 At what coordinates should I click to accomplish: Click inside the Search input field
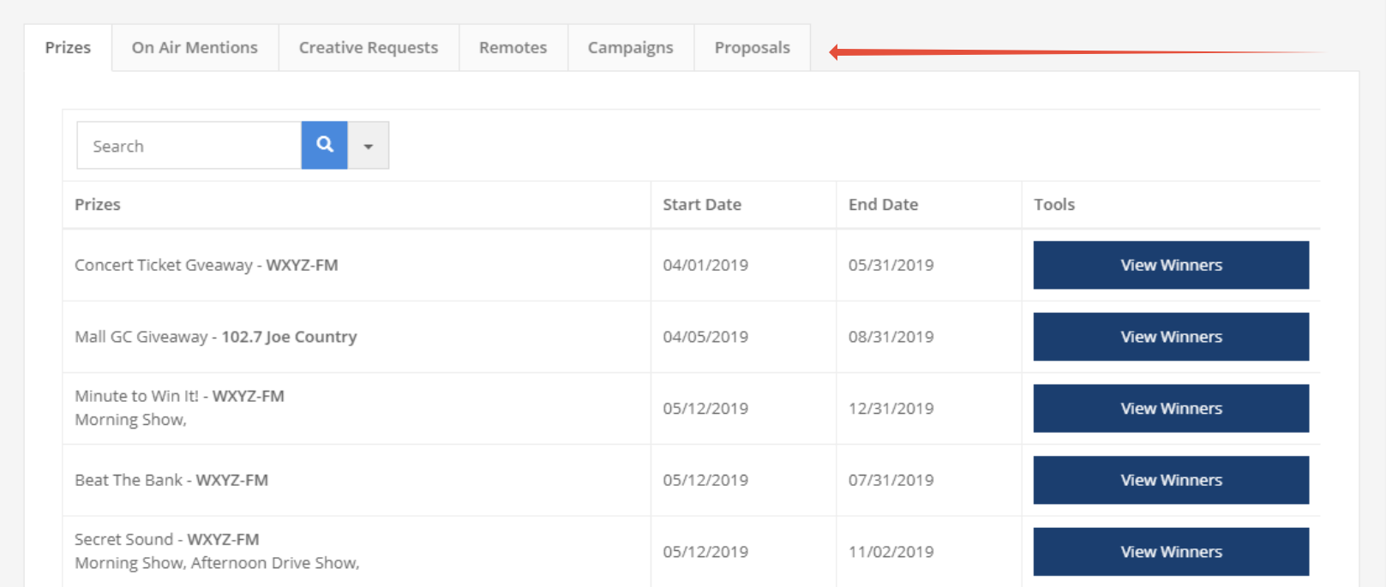point(189,146)
